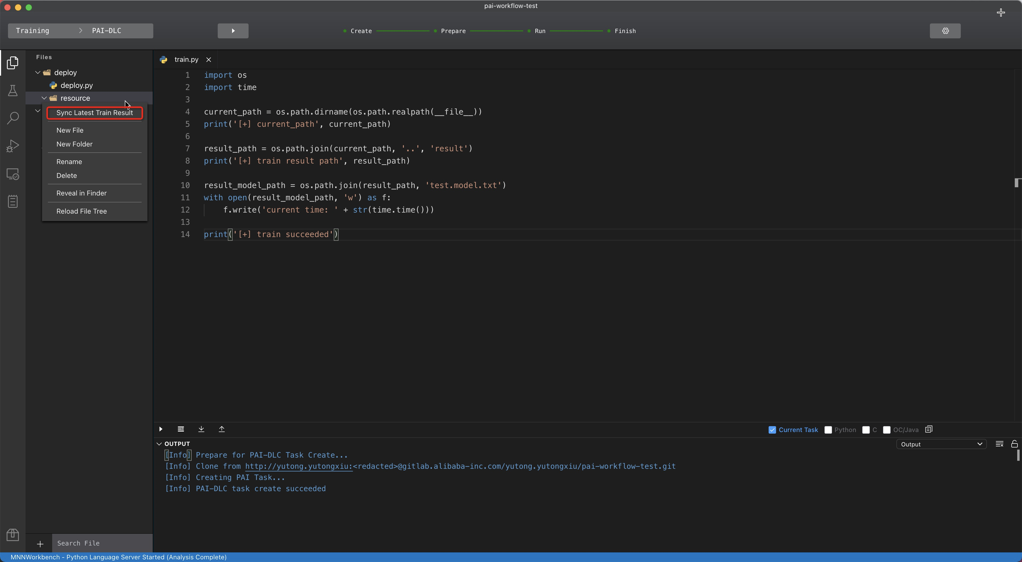The height and width of the screenshot is (562, 1022).
Task: Toggle the Current Task checkbox
Action: click(x=772, y=430)
